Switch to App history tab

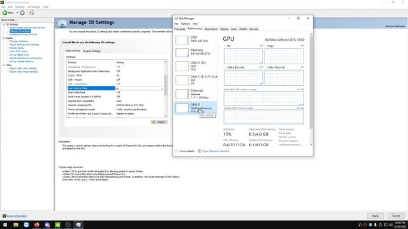[211, 29]
